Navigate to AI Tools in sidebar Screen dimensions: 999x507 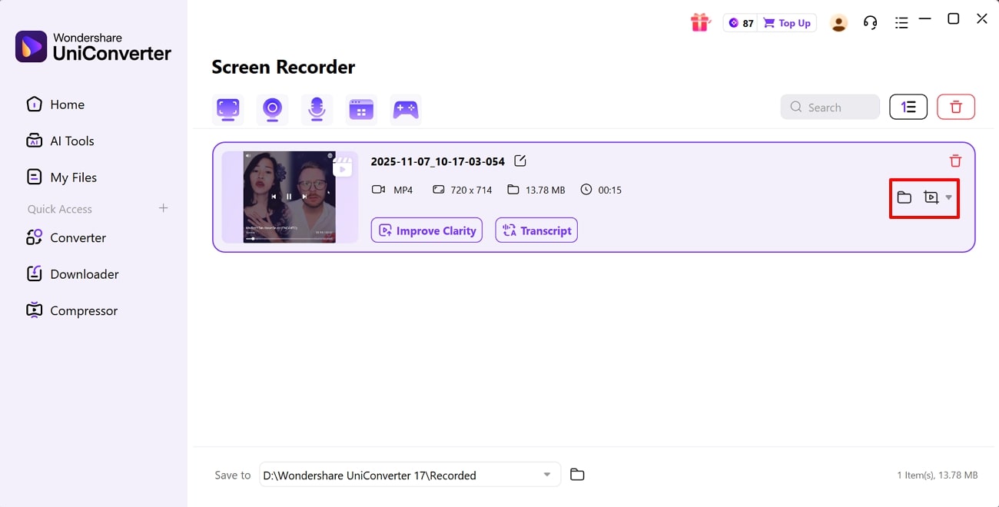point(72,141)
